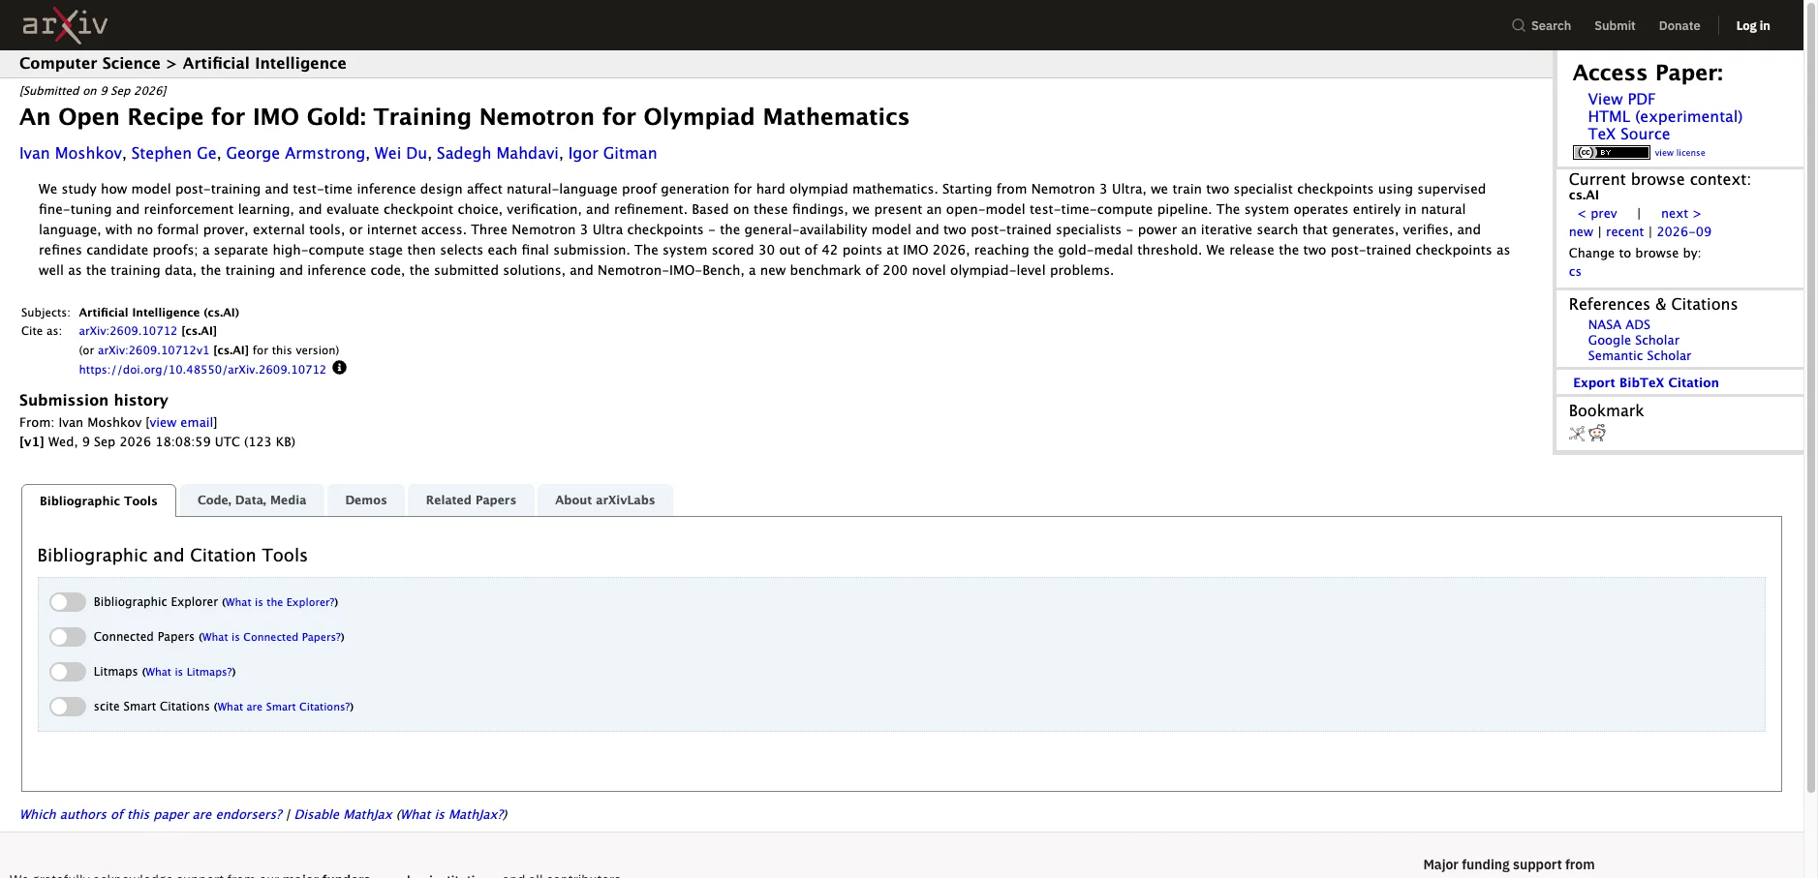Viewport: 1818px width, 878px height.
Task: Open the View PDF link
Action: click(x=1621, y=99)
